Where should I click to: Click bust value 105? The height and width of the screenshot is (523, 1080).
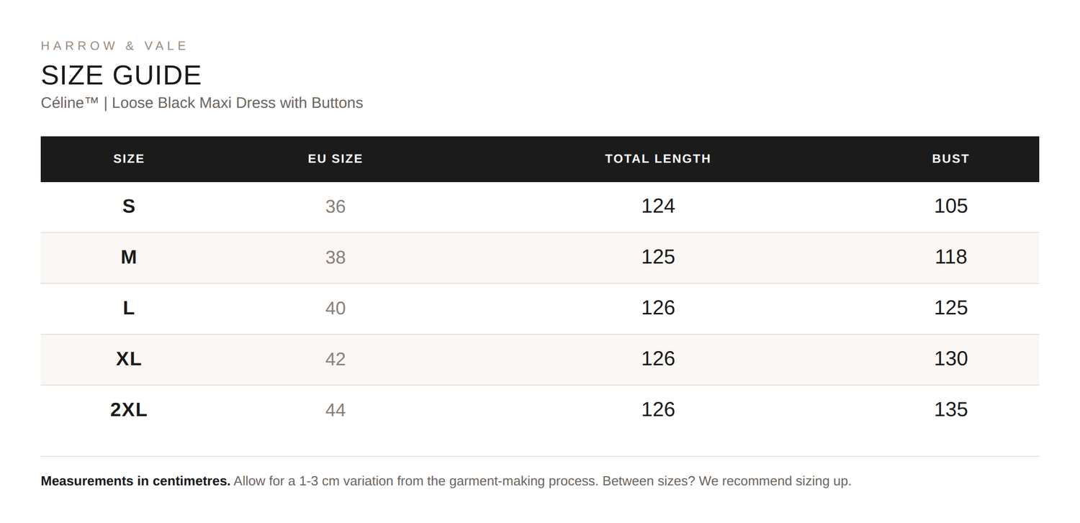tap(950, 206)
